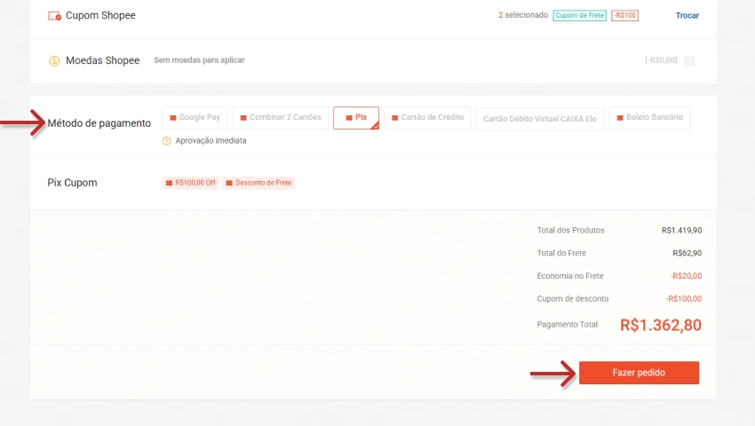The image size is (755, 426).
Task: Click the R$1.362,80 total amount
Action: point(661,325)
